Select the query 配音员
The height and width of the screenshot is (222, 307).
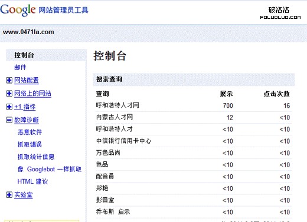click(105, 176)
